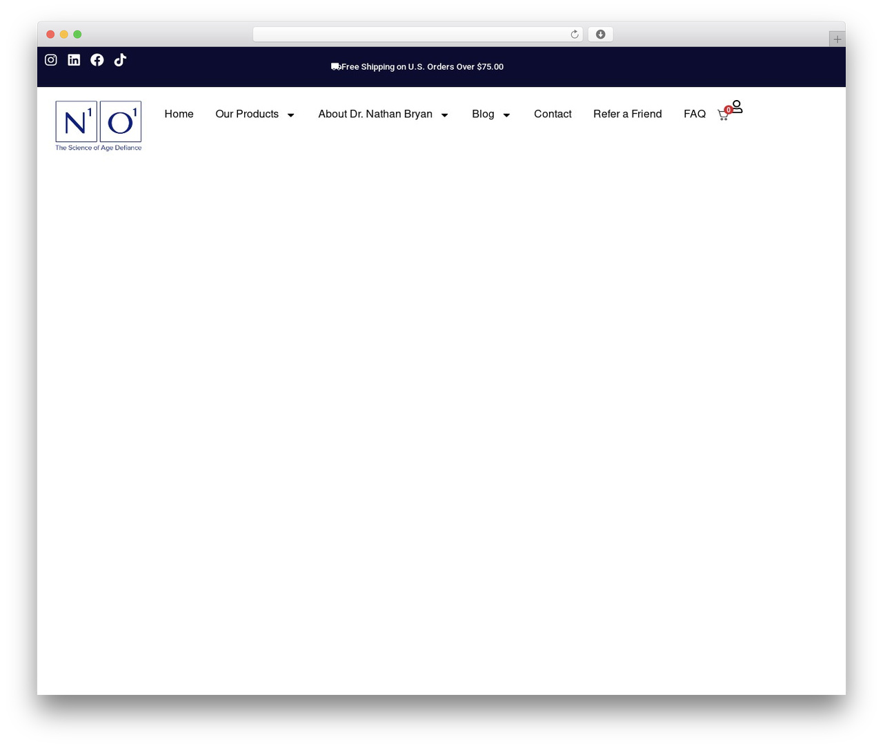This screenshot has width=883, height=748.
Task: Open the TikTok social icon
Action: click(x=120, y=60)
